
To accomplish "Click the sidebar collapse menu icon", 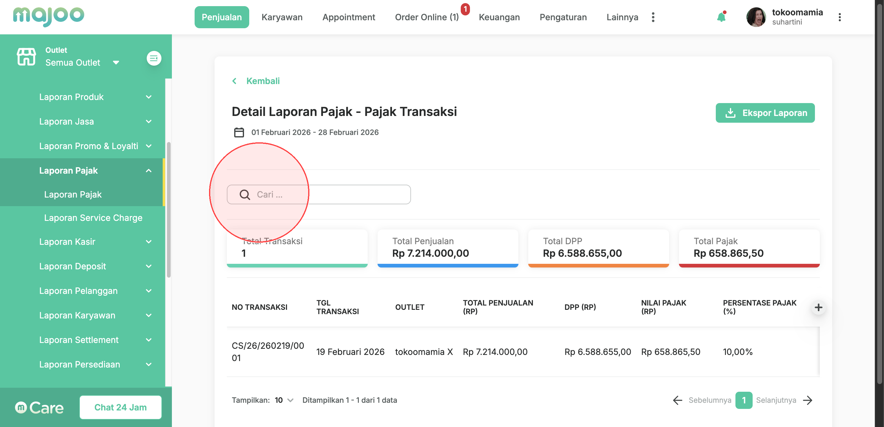I will [x=154, y=58].
